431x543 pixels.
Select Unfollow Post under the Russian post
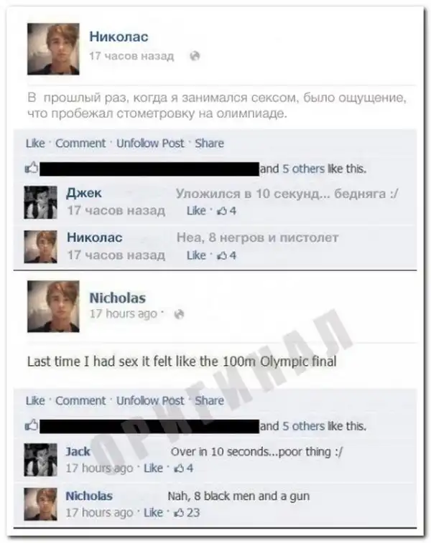point(150,143)
